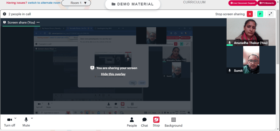The image size is (280, 131).
Task: Expand the camera options chevron
Action: [15, 118]
